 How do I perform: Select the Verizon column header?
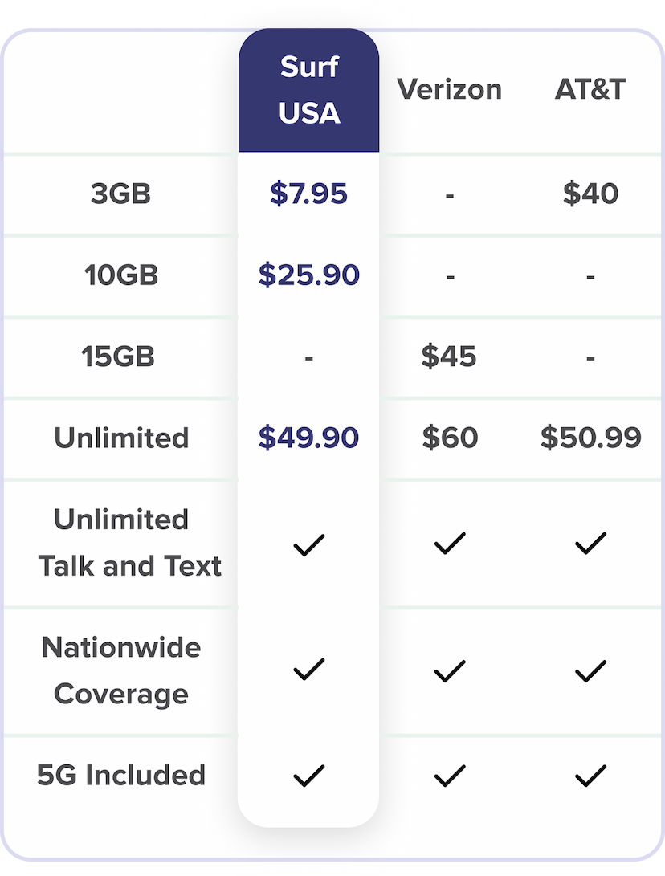coord(449,89)
